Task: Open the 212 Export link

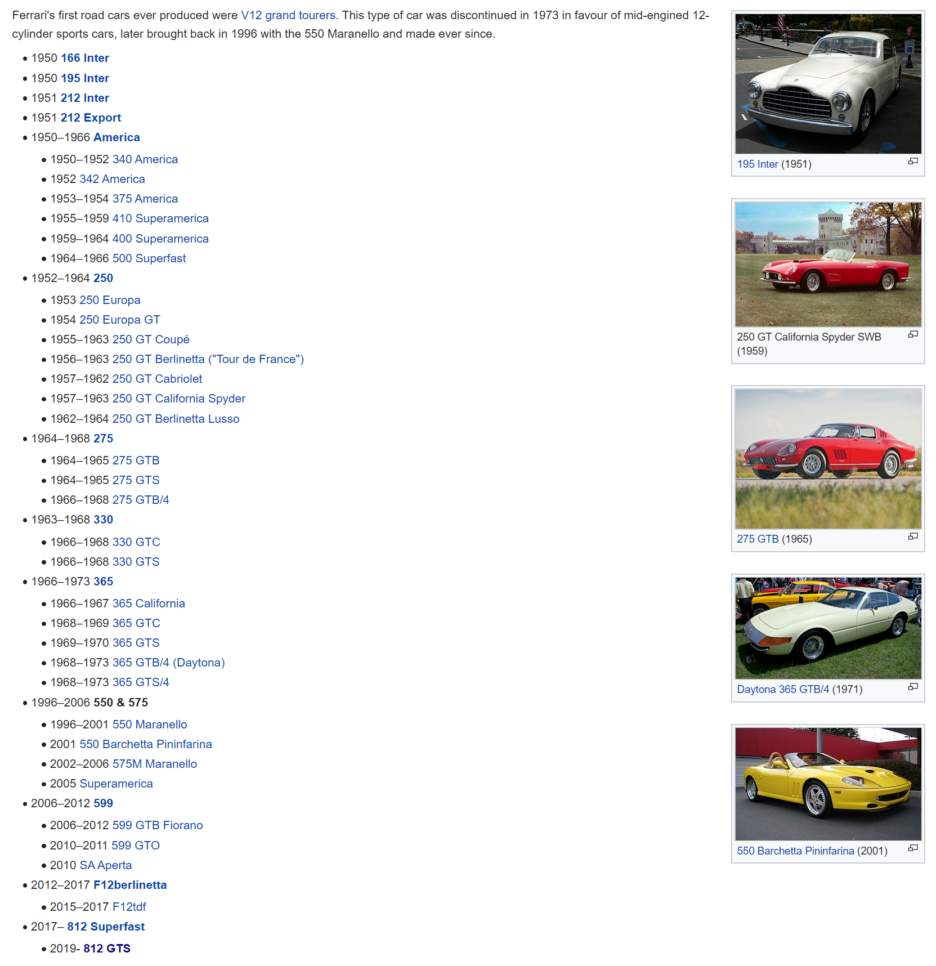Action: point(91,118)
